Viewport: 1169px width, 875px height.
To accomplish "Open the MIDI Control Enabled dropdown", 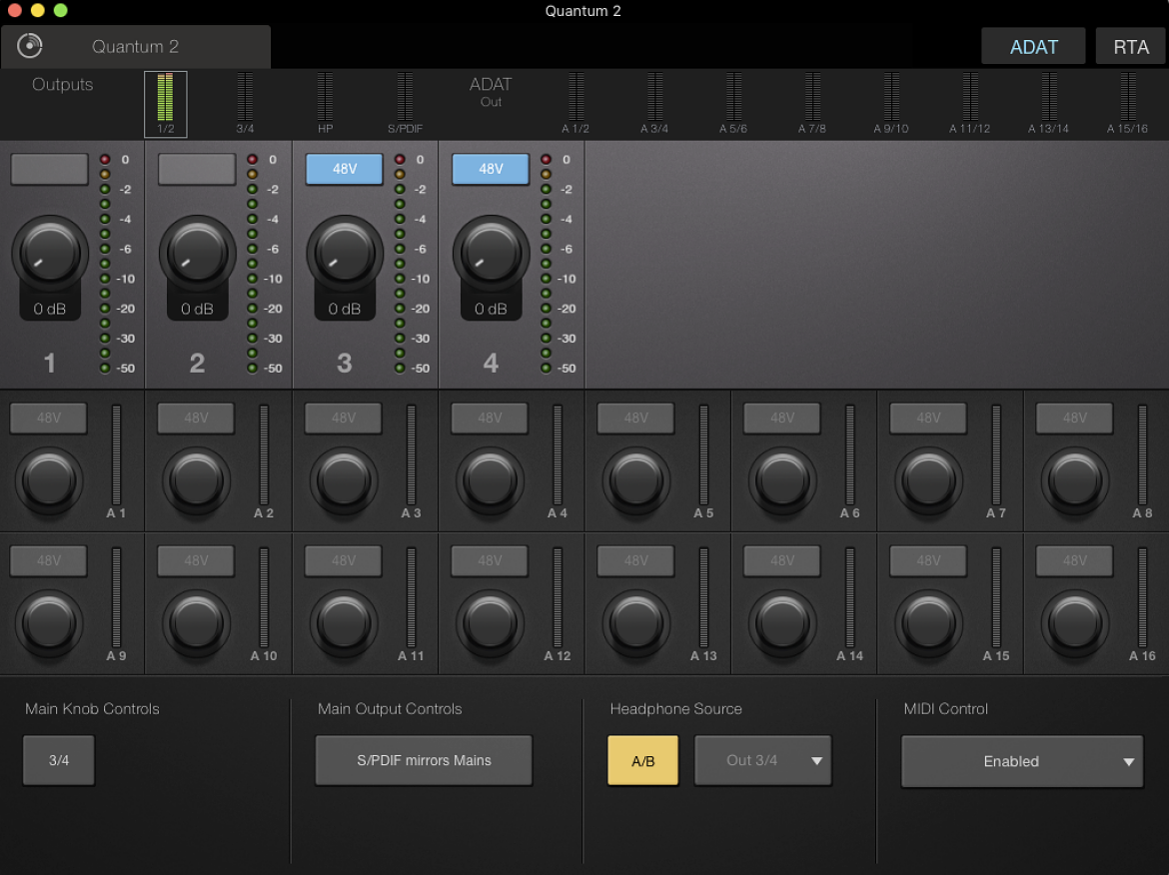I will pos(1022,762).
